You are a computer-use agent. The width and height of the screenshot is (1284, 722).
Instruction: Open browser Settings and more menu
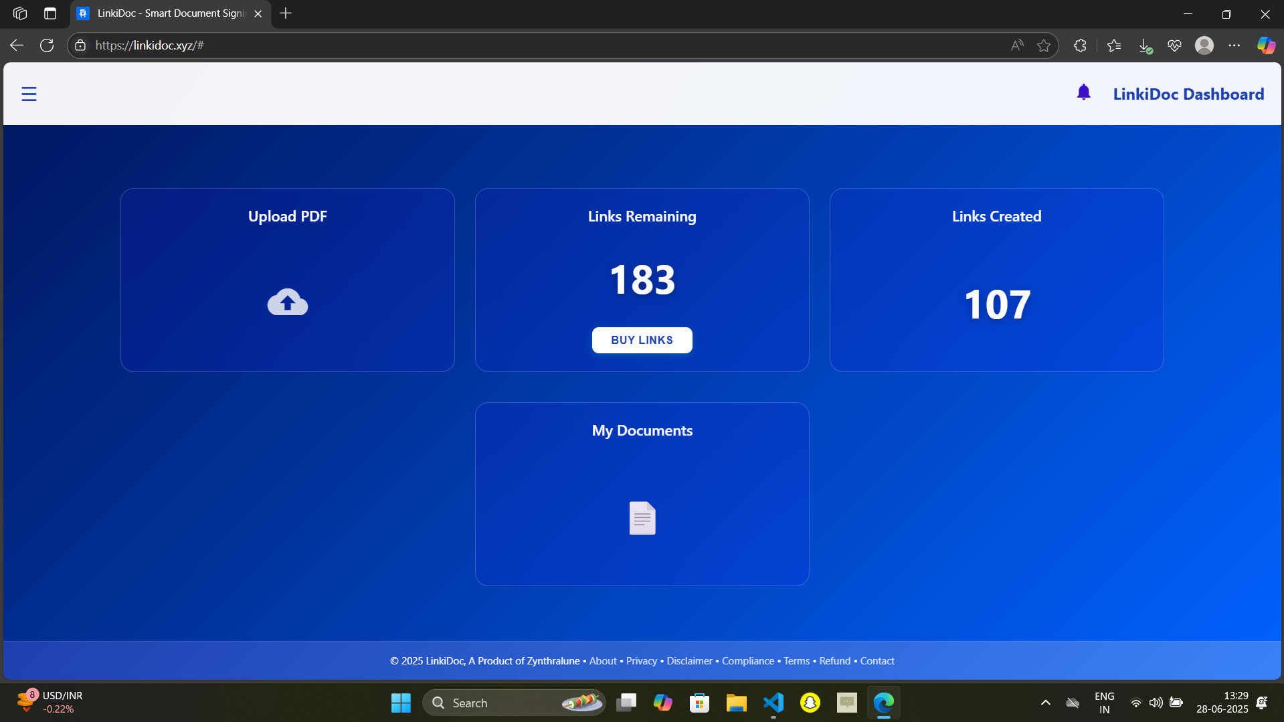(x=1234, y=46)
